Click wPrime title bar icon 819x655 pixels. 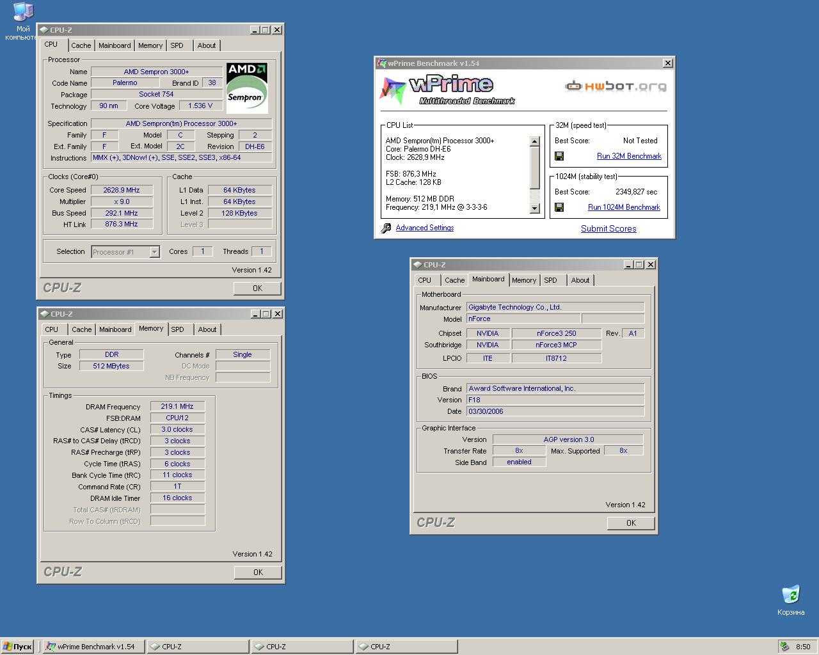[381, 63]
